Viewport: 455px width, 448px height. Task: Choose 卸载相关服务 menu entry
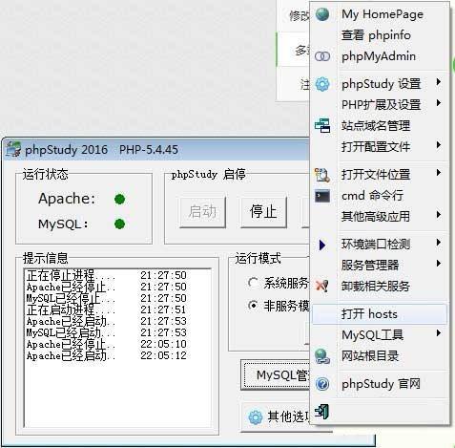(380, 287)
